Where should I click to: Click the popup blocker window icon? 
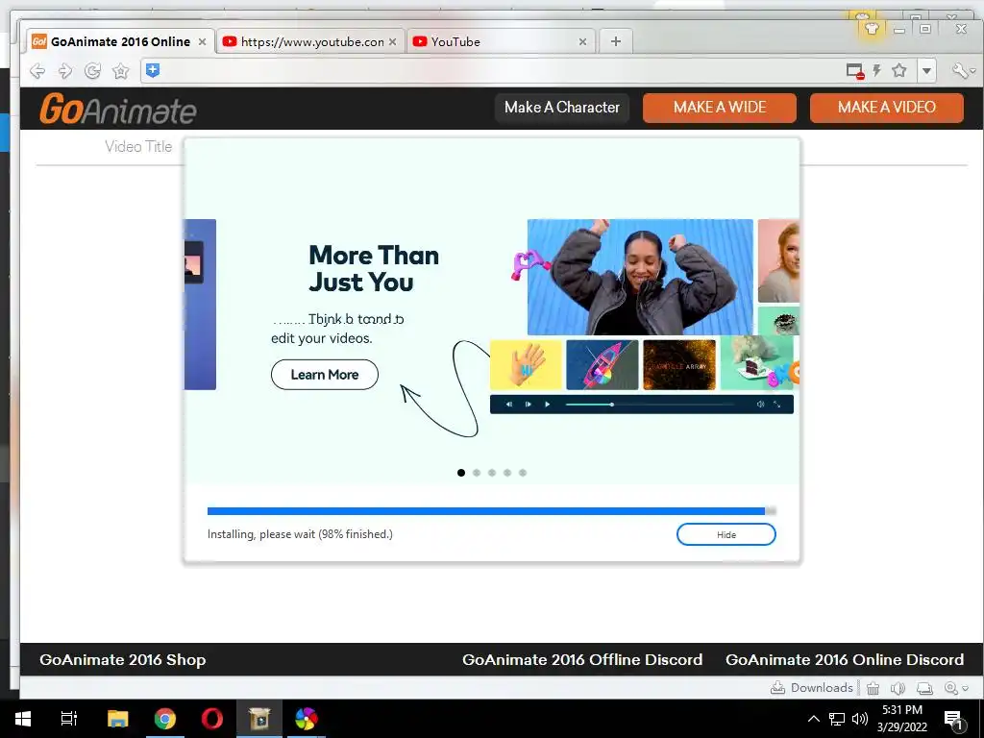click(854, 71)
